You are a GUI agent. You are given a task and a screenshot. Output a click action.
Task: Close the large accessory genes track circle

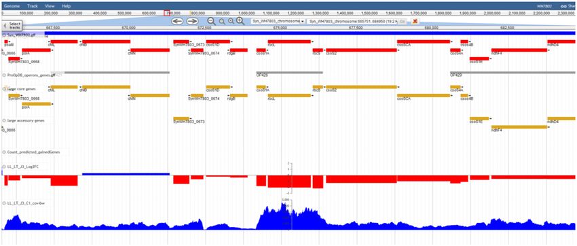point(5,120)
